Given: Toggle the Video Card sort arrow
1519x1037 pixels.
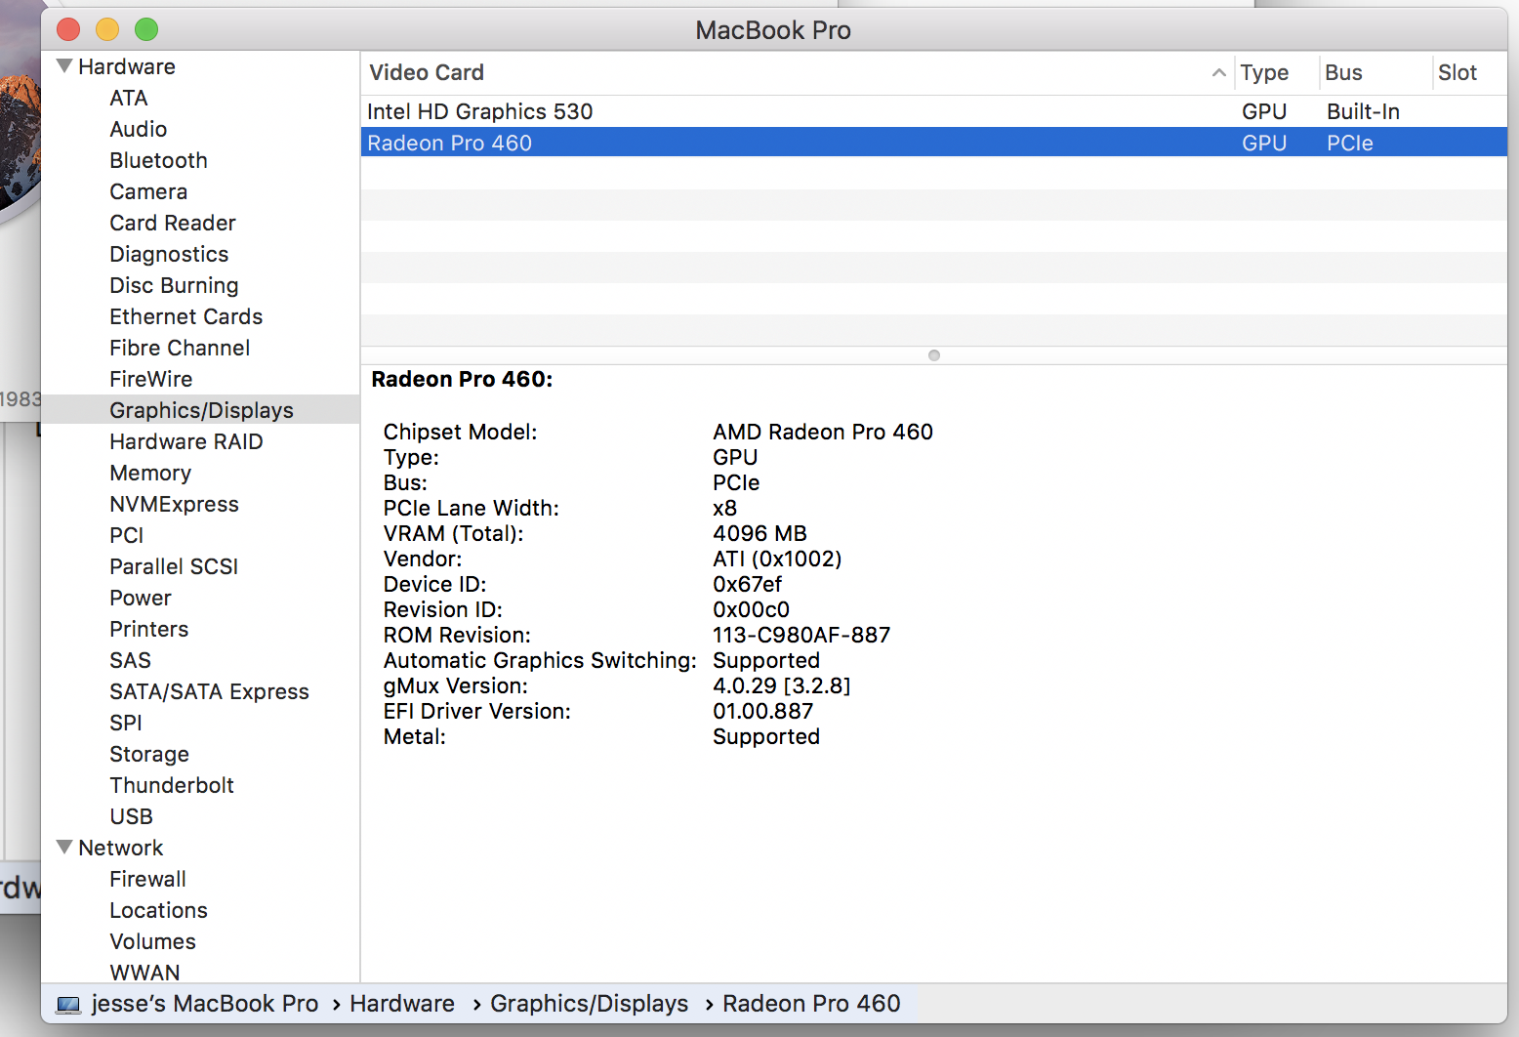Looking at the screenshot, I should pyautogui.click(x=1218, y=72).
